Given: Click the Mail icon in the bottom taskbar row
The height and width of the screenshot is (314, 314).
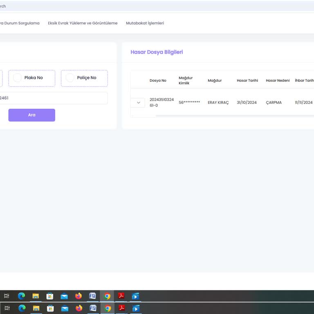Looking at the screenshot, I should 65,308.
